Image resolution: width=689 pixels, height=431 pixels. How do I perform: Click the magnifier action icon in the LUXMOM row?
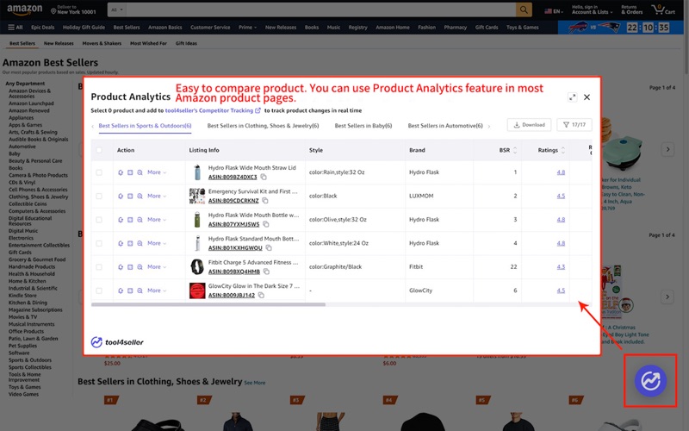(x=140, y=197)
